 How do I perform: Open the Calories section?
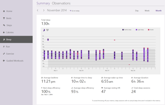pos(16,32)
